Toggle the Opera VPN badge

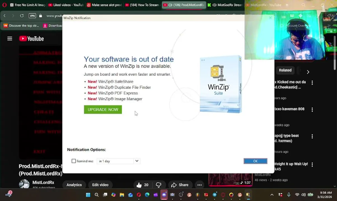32,16
